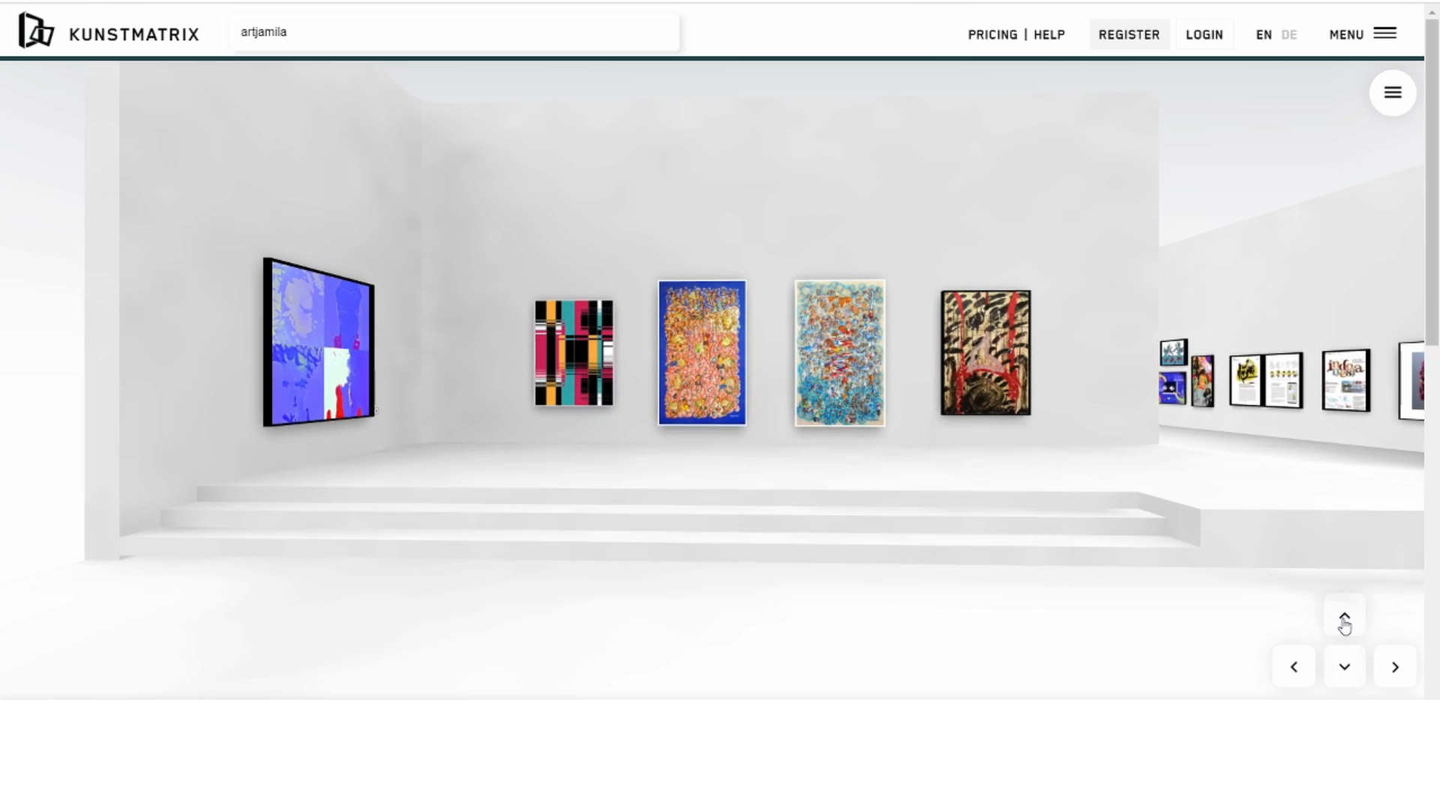This screenshot has width=1440, height=810.
Task: Open the main MENU hamburger icon
Action: click(x=1384, y=34)
